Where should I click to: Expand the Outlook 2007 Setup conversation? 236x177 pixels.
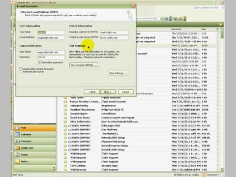(x=69, y=138)
